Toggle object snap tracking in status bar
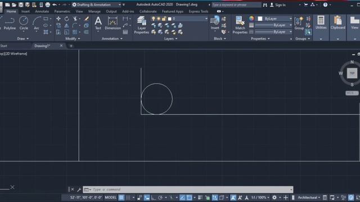Viewport: 360px width, 202px height. pyautogui.click(x=182, y=198)
